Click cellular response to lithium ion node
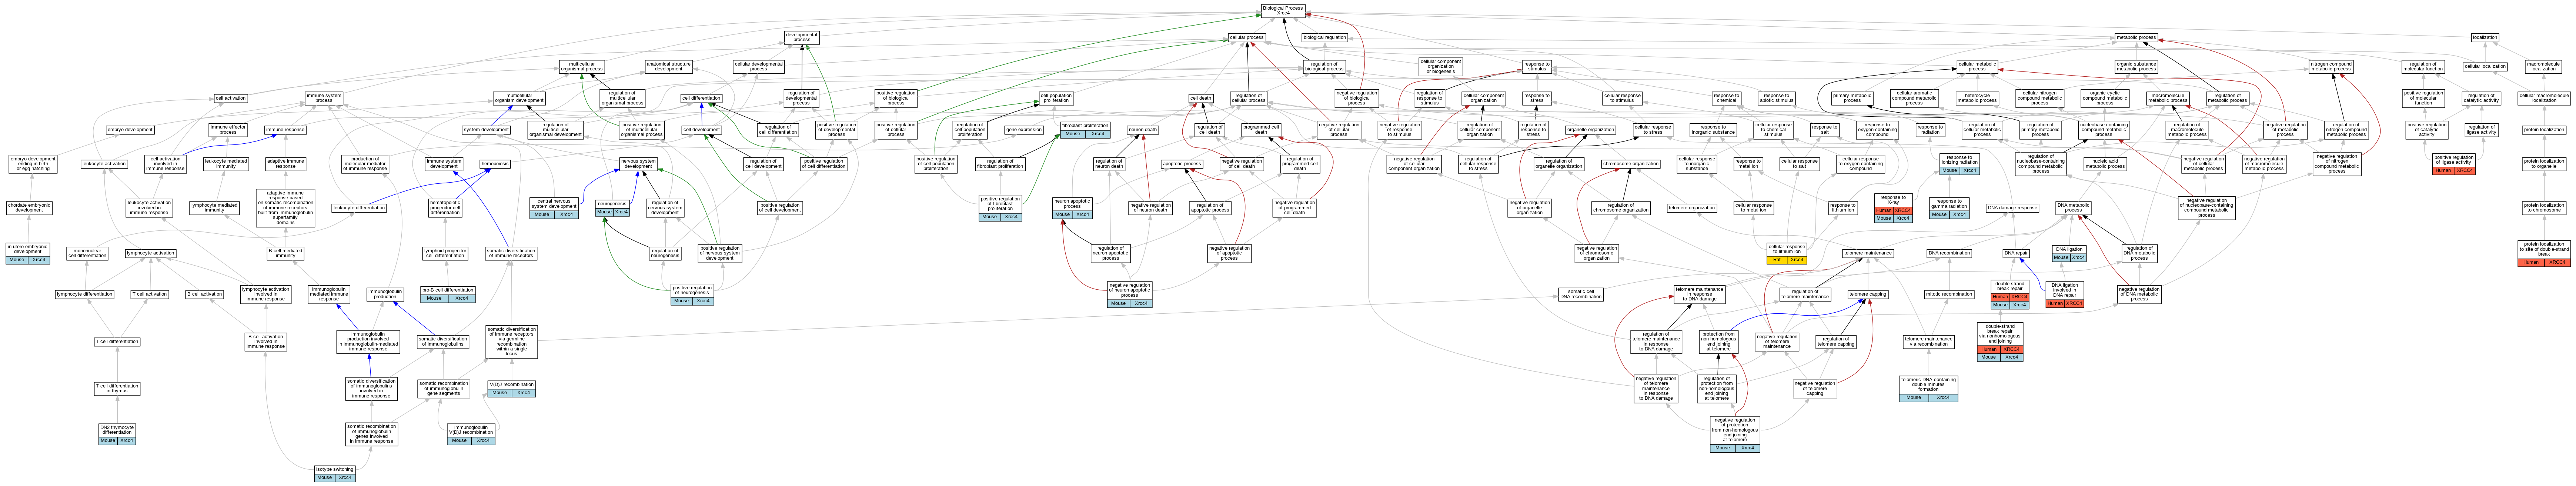This screenshot has width=2576, height=486. point(1787,253)
